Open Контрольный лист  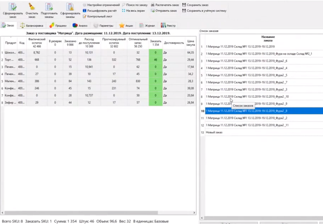(97, 16)
